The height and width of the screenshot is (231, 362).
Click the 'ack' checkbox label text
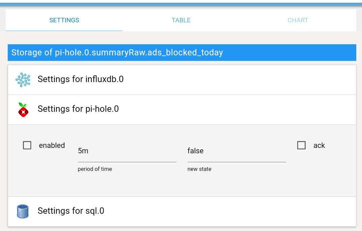coord(319,145)
